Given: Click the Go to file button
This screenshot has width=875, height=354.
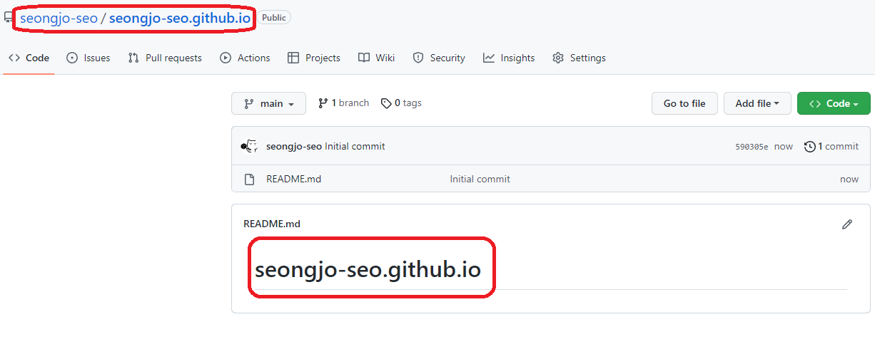Looking at the screenshot, I should (684, 103).
